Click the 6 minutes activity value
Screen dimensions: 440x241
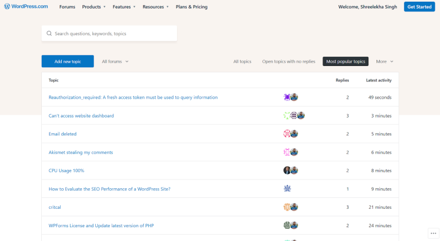tap(381, 152)
